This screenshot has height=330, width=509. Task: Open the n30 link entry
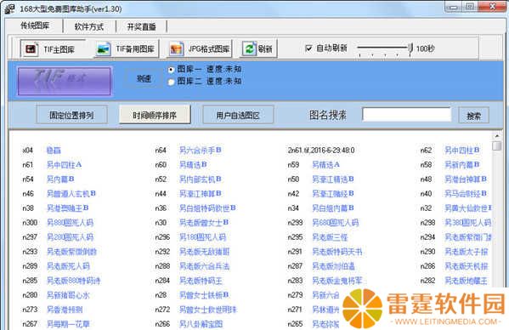[204, 223]
